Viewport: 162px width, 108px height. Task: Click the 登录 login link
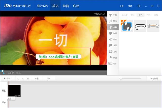coord(130,6)
